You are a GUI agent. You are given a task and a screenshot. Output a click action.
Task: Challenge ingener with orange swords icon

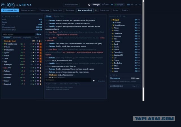coord(40,53)
